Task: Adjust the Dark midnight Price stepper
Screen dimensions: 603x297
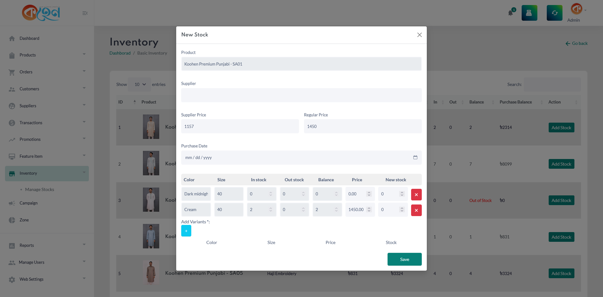Action: [x=369, y=194]
